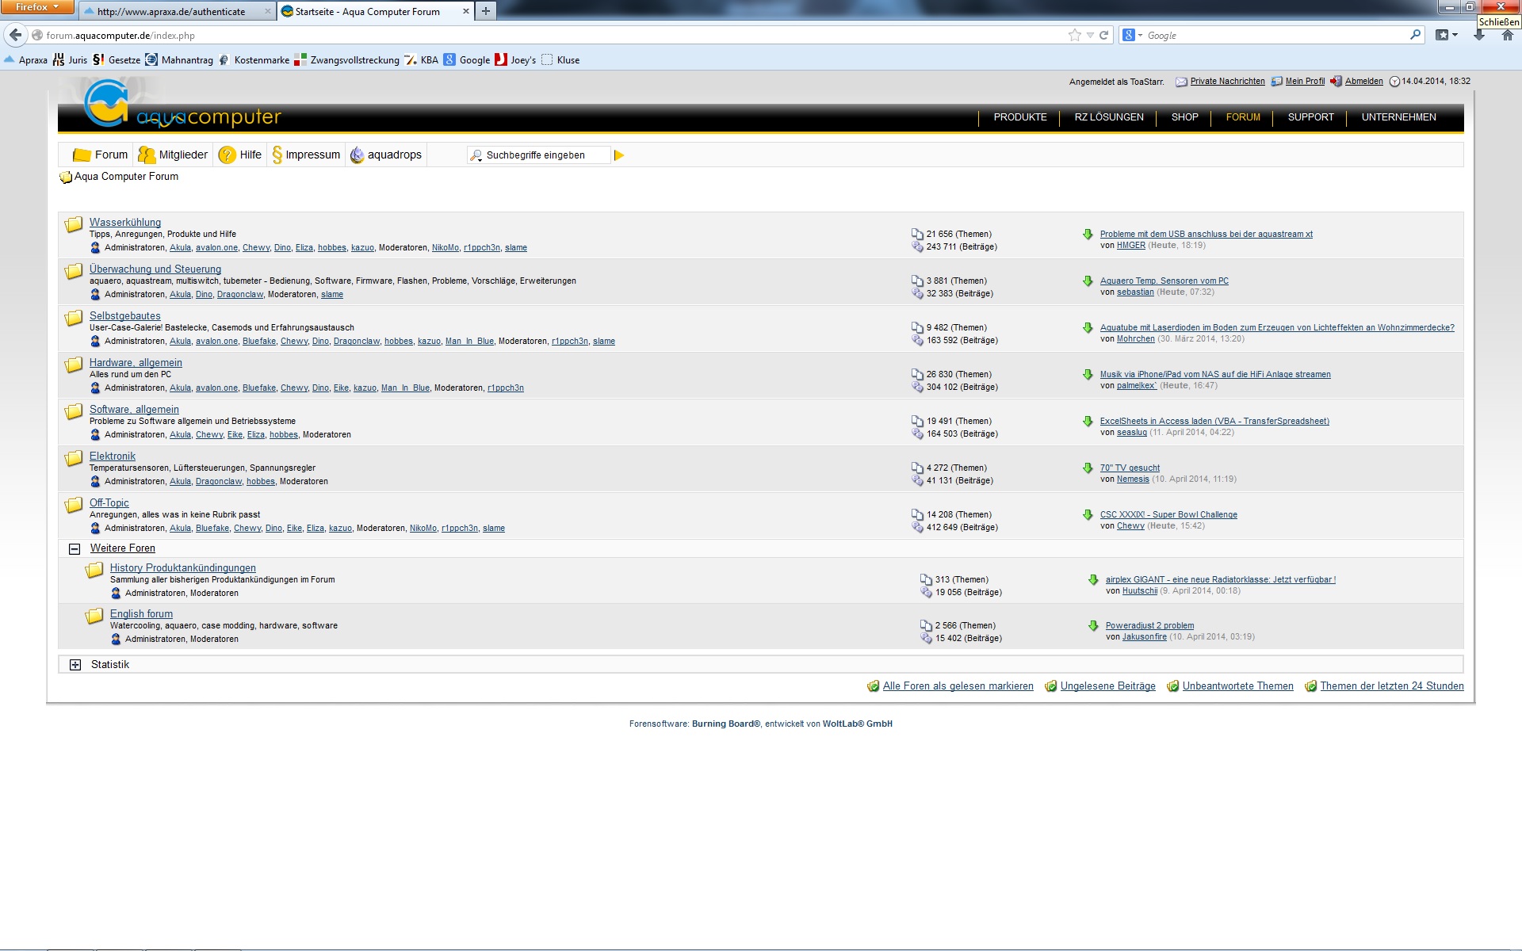This screenshot has height=951, width=1522.
Task: Click green arrow beside Poweradjust 2 problem
Action: (x=1093, y=626)
